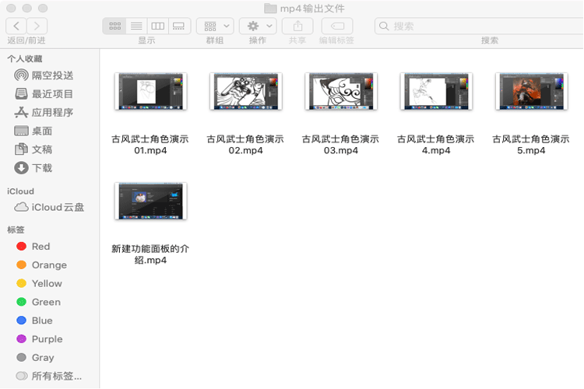Screen dimensions: 584x389
Task: Click the Share toolbar icon
Action: click(x=297, y=26)
